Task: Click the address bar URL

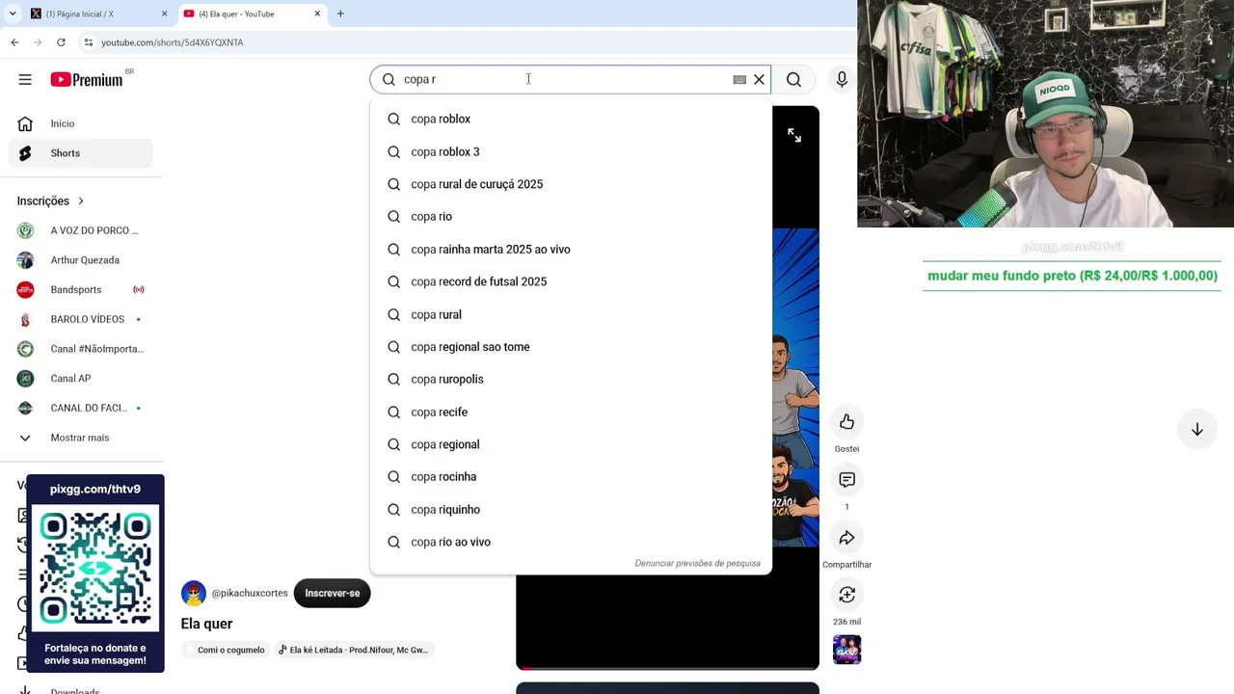Action: 173,42
